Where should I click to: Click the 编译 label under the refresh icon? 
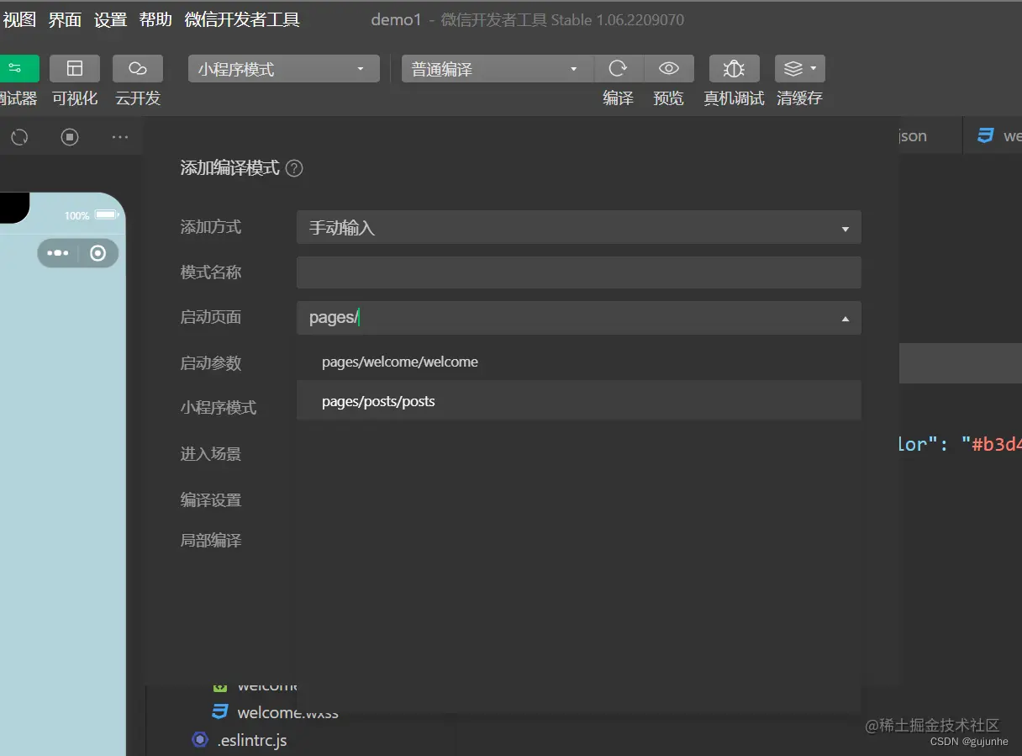[x=619, y=98]
